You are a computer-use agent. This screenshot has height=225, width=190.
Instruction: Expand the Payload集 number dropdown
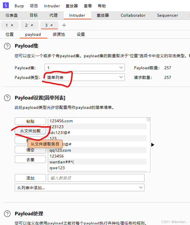coord(85,67)
